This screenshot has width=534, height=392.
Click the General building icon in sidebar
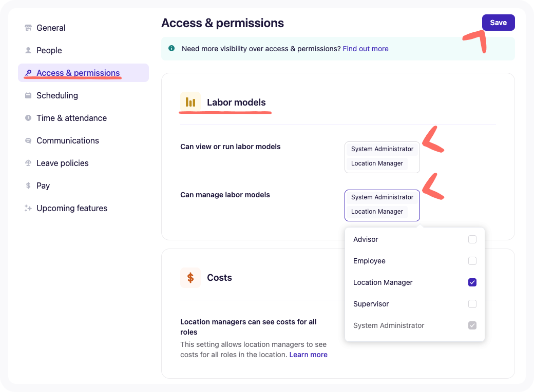(28, 28)
